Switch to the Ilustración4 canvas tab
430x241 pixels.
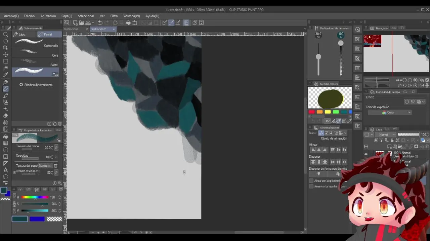click(x=71, y=29)
